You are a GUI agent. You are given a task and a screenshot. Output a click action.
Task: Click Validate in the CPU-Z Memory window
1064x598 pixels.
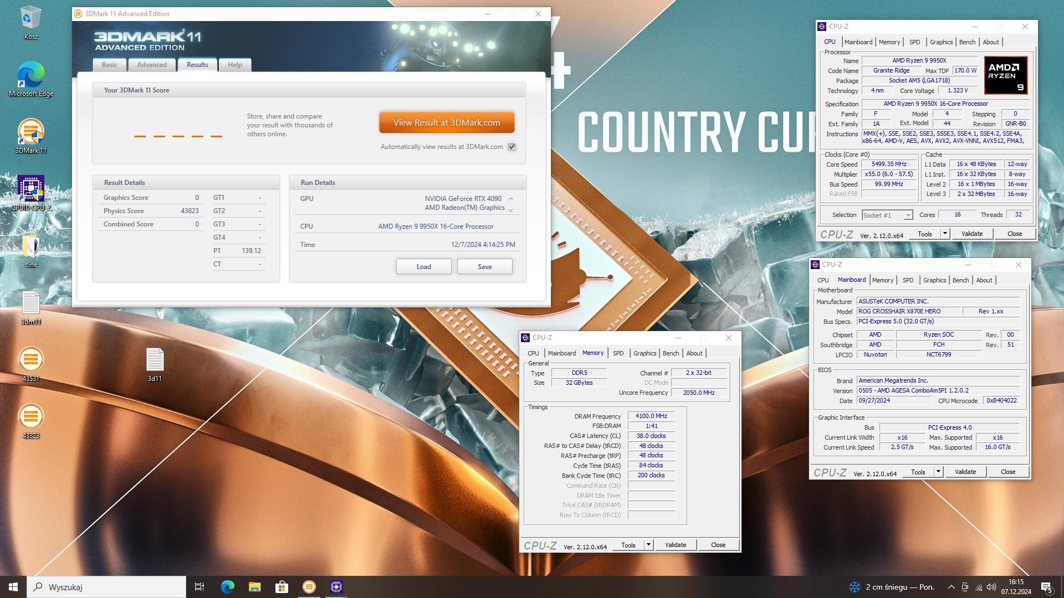click(x=676, y=545)
